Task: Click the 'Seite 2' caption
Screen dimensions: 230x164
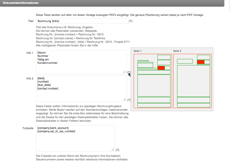Action: pos(177,51)
